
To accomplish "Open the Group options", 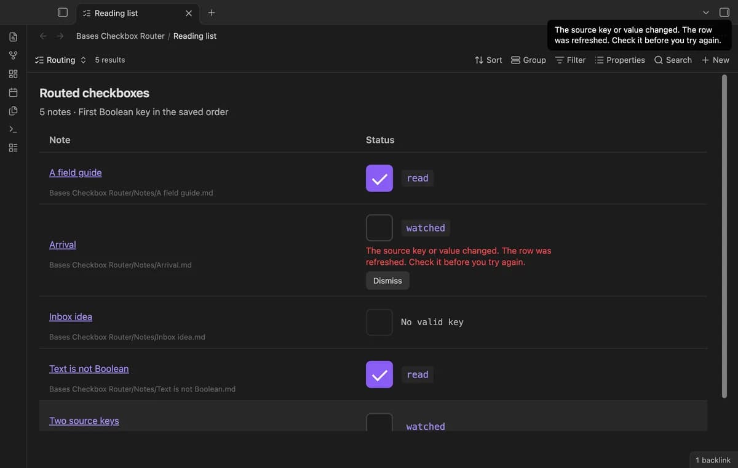I will pyautogui.click(x=528, y=60).
